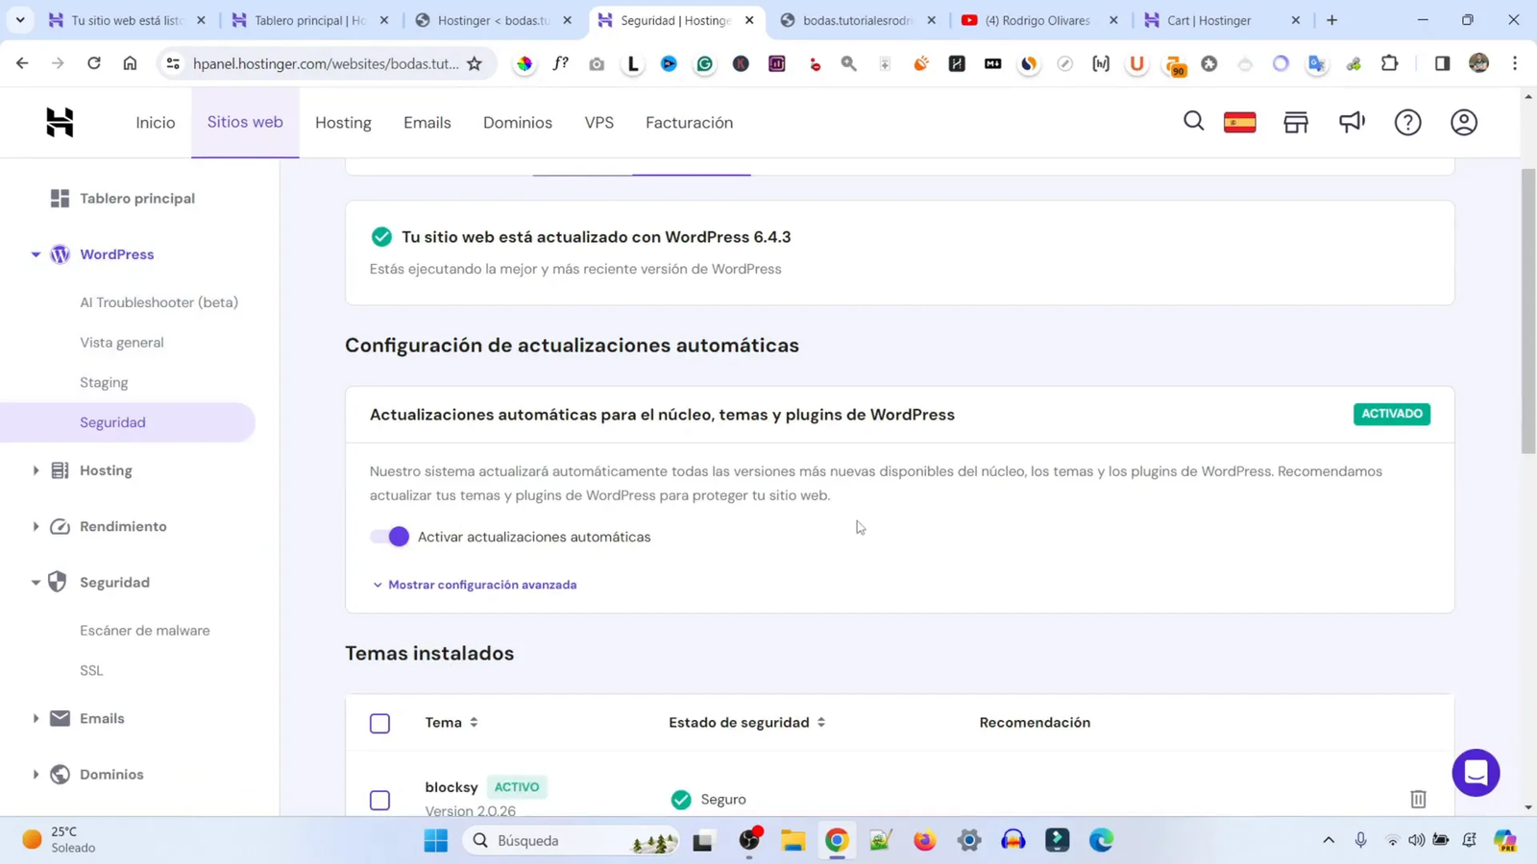The height and width of the screenshot is (864, 1537).
Task: Open weather widget showing 25°C Soleado
Action: tap(60, 840)
